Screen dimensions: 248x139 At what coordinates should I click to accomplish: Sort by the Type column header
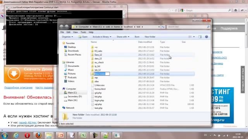coord(162,42)
